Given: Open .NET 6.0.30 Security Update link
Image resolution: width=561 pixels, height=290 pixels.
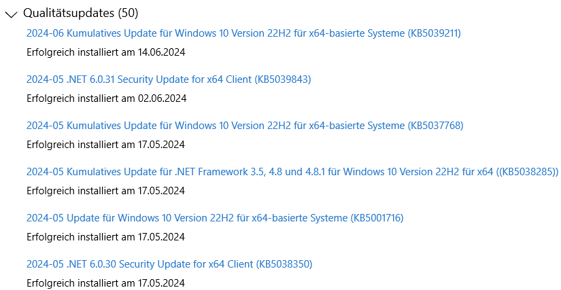Looking at the screenshot, I should pos(169,264).
